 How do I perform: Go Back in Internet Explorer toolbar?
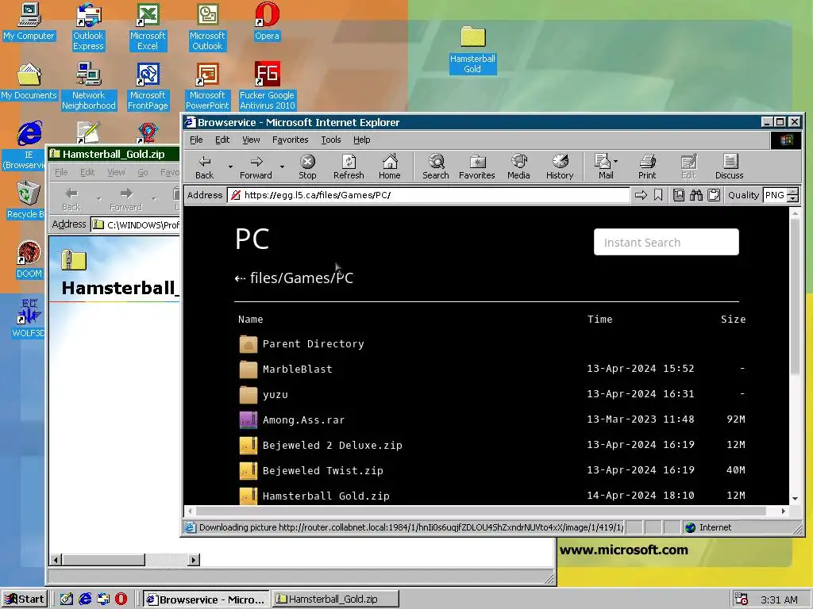[x=205, y=167]
